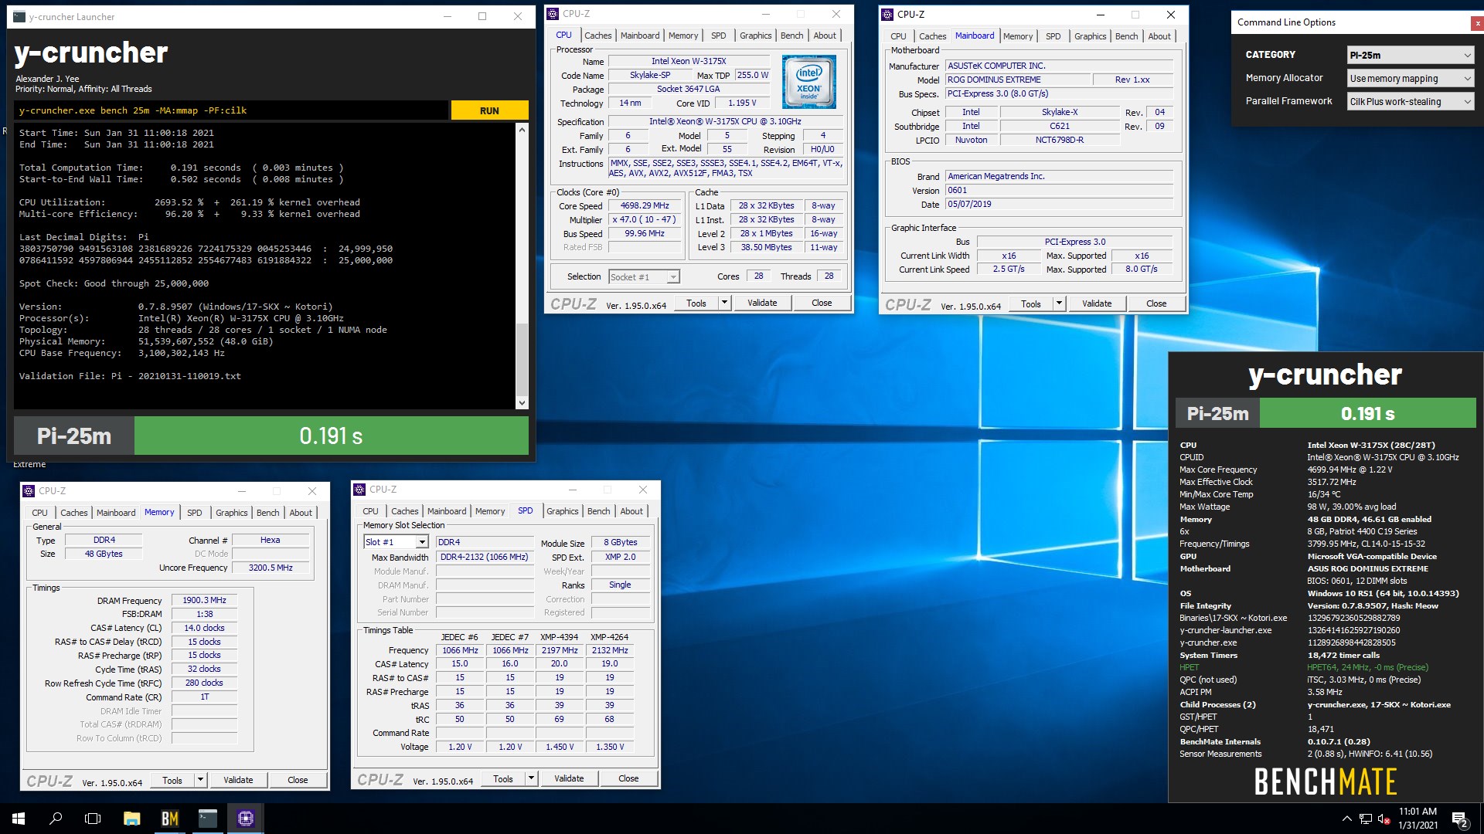Open the CPU-Z taskbar icon
This screenshot has height=834, width=1484.
(246, 819)
